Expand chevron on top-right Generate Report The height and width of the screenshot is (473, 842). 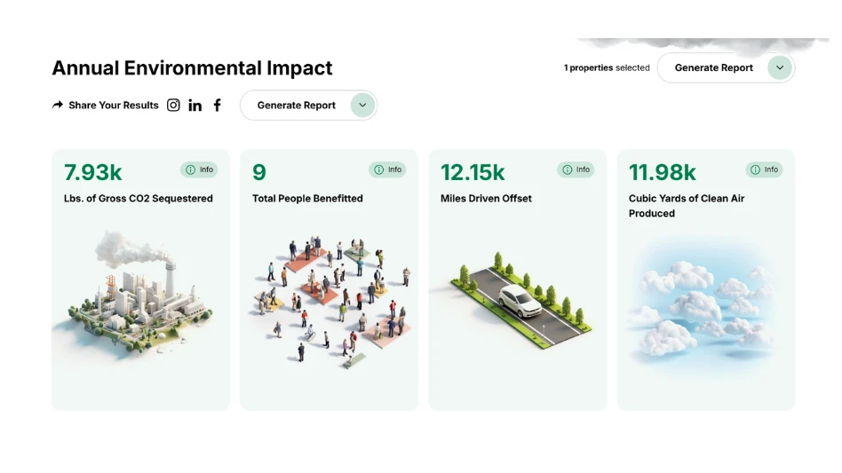click(x=779, y=67)
